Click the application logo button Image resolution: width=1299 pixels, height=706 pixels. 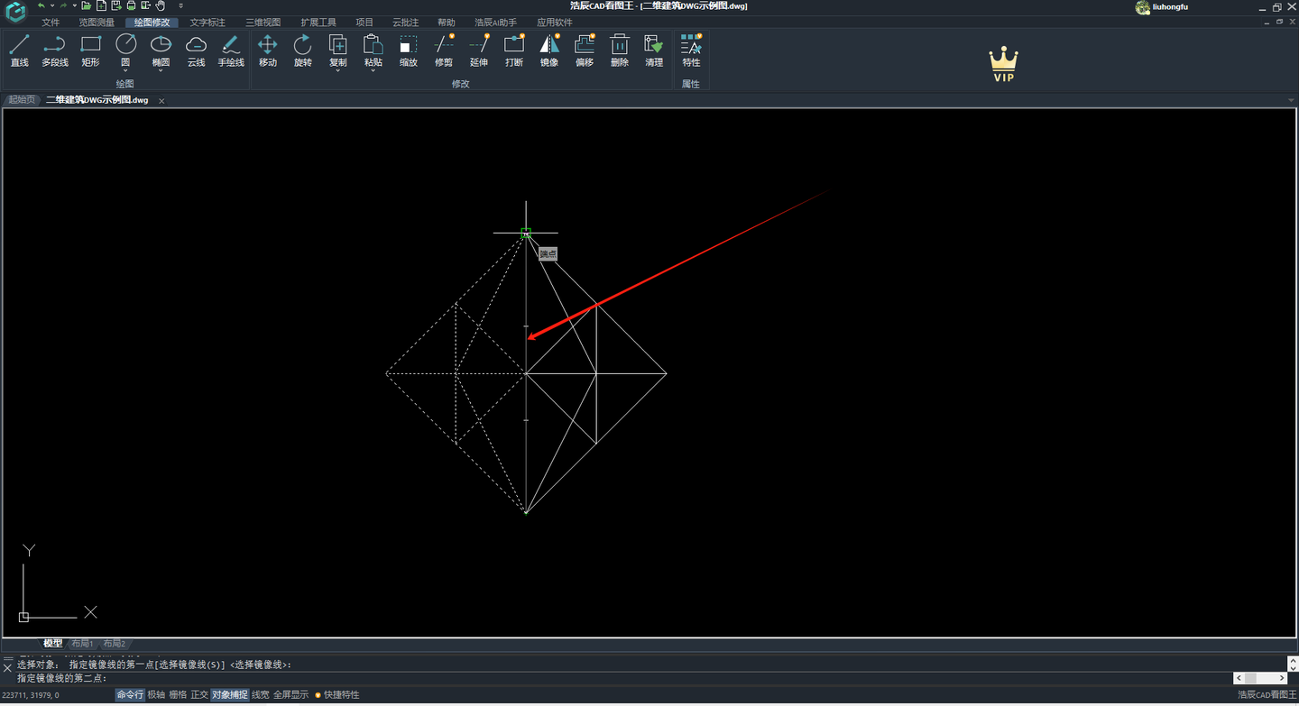pos(15,12)
